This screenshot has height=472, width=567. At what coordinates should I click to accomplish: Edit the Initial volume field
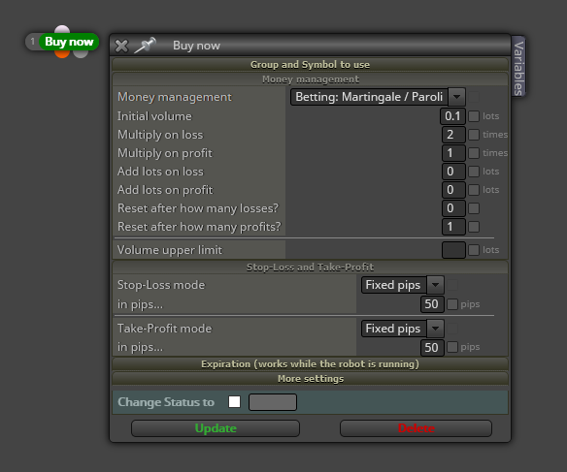(452, 116)
